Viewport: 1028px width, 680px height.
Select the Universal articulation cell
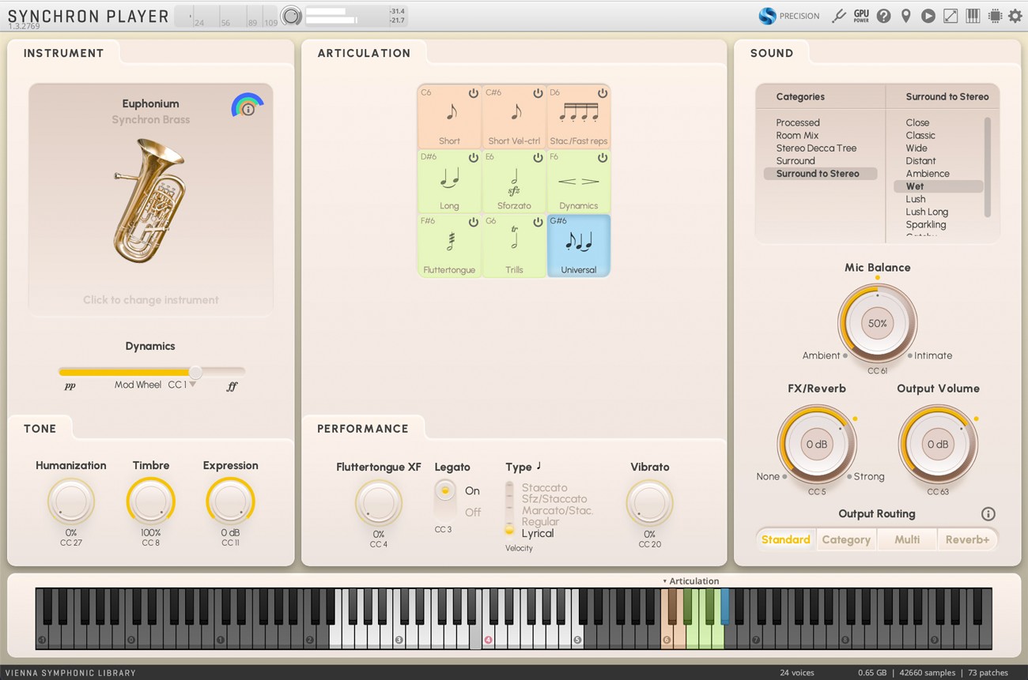(578, 245)
